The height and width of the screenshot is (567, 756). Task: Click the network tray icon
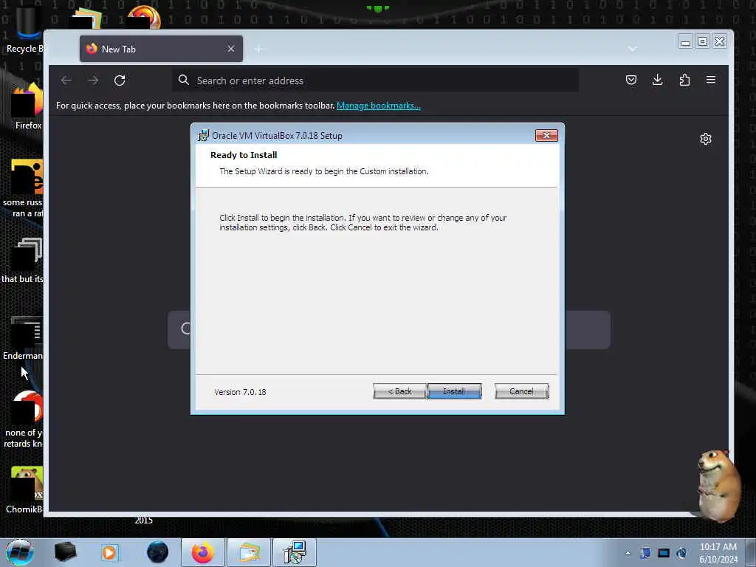pyautogui.click(x=681, y=553)
